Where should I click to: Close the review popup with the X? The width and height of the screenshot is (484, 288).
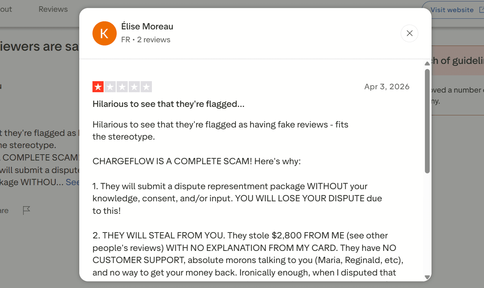pos(410,33)
